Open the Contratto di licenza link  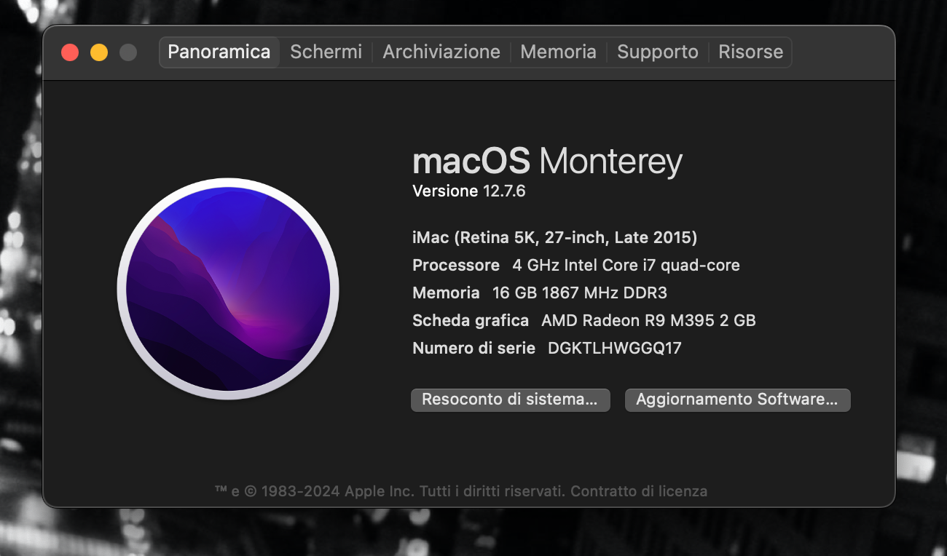pyautogui.click(x=639, y=491)
